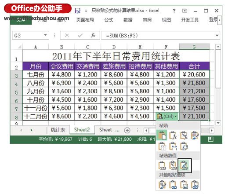Choose the No Borders paste icon
This screenshot has height=194, width=246.
162,146
